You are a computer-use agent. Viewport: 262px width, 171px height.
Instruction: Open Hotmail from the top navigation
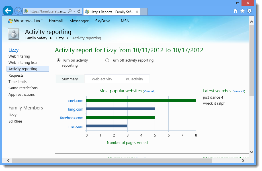point(56,21)
